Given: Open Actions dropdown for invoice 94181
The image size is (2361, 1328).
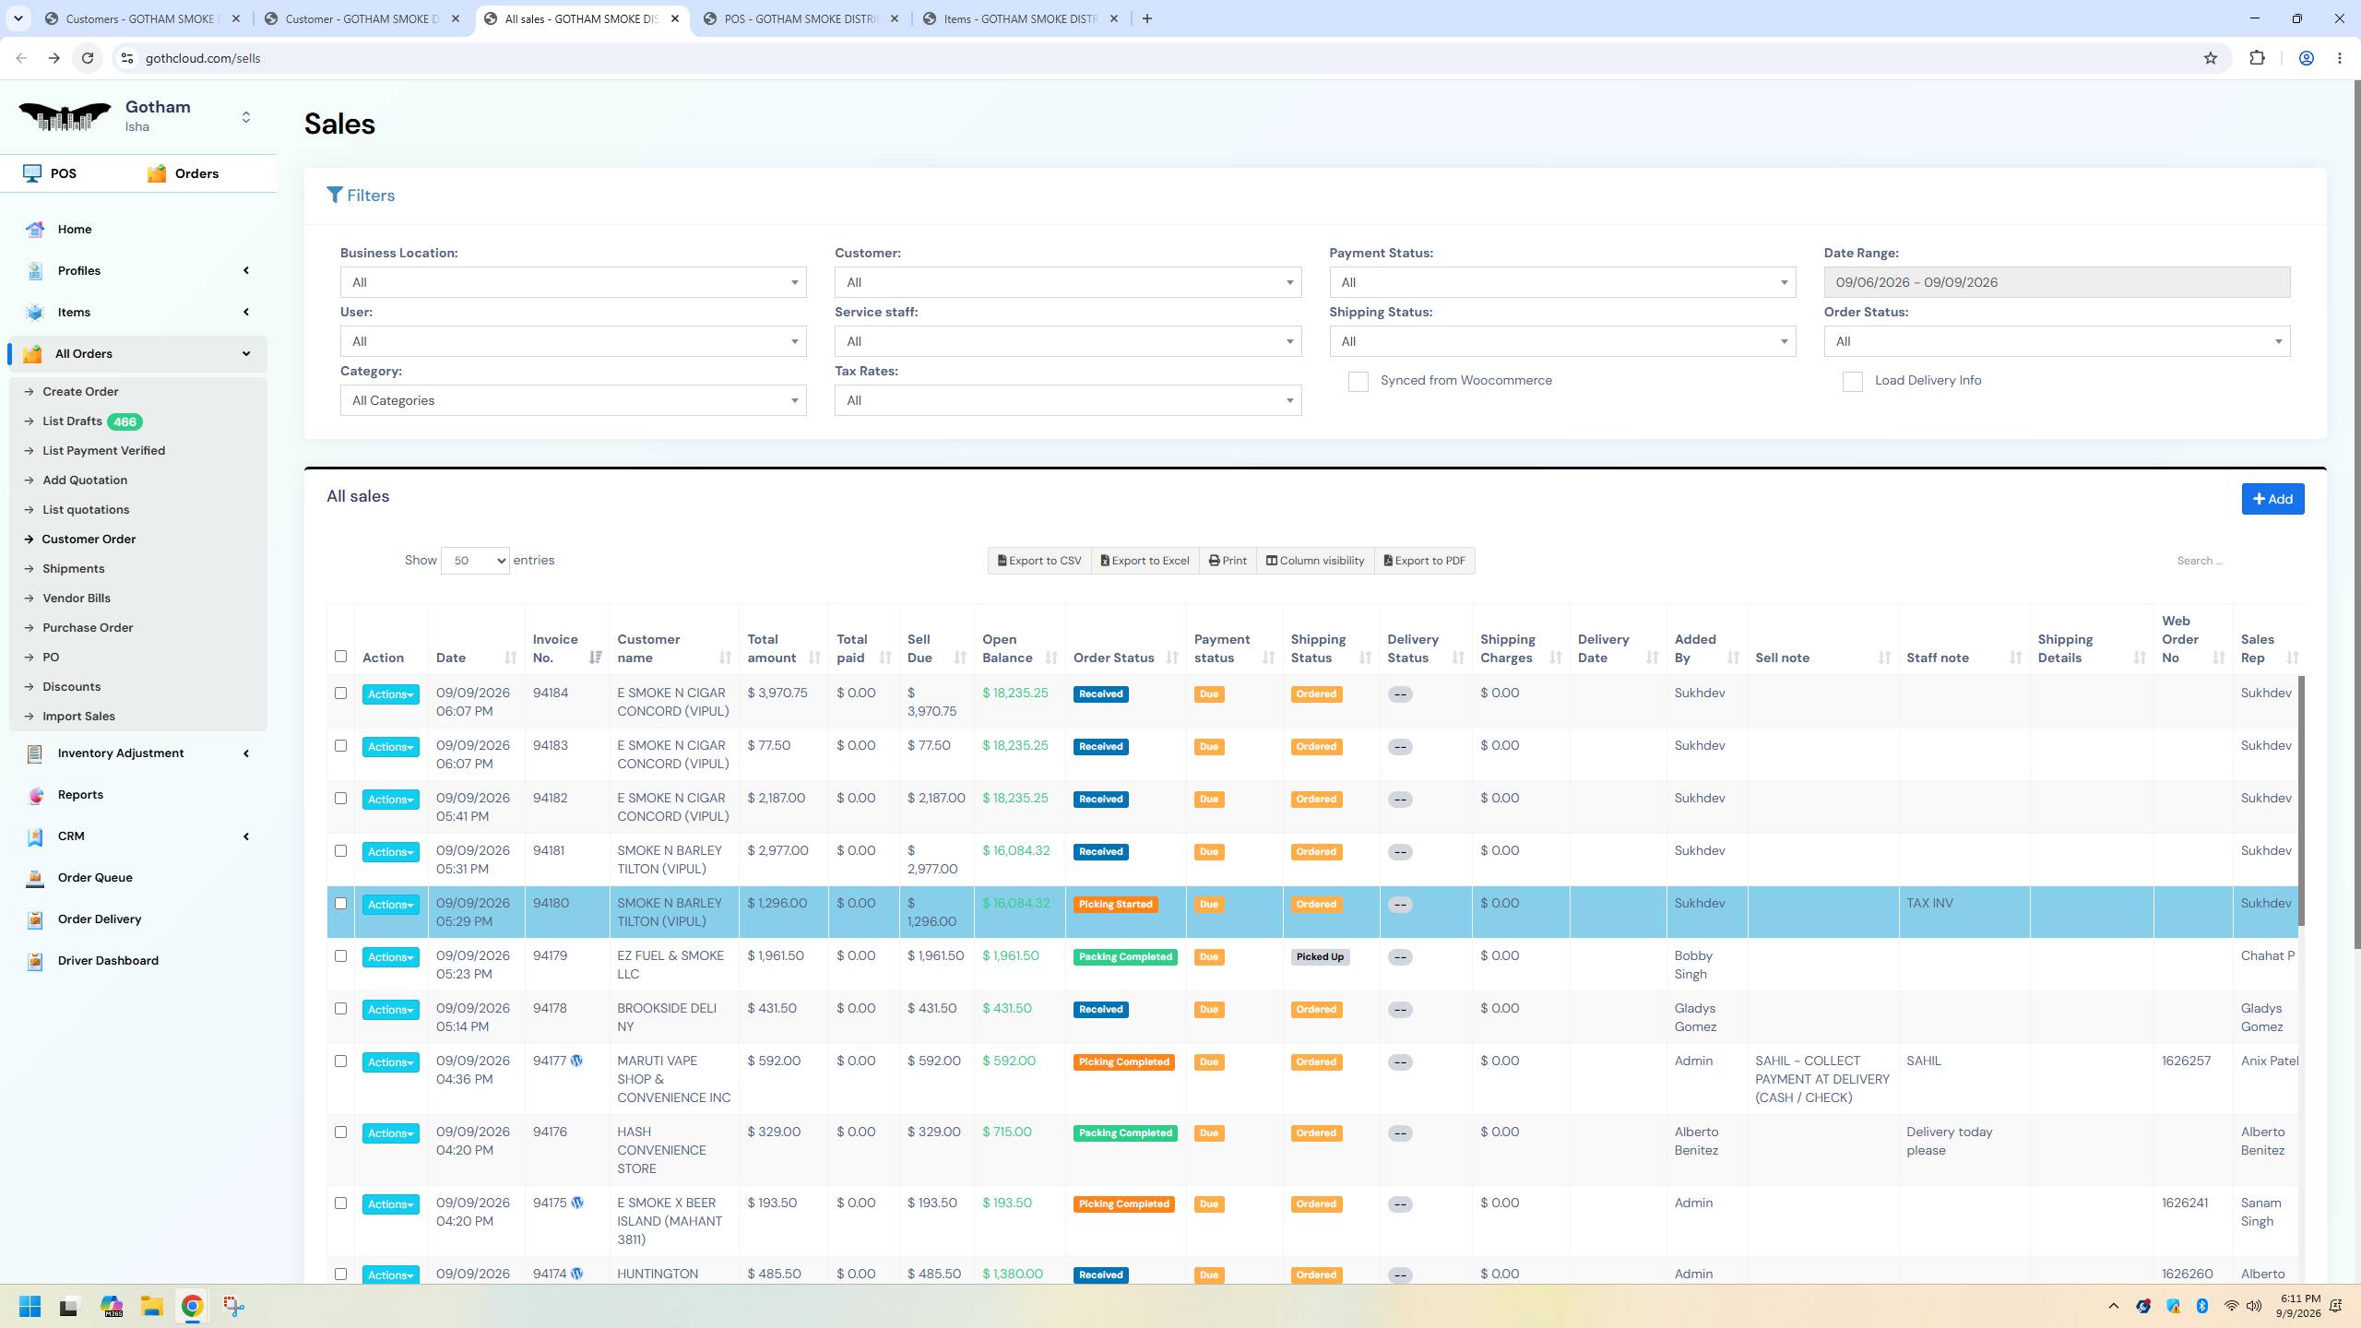Looking at the screenshot, I should pyautogui.click(x=390, y=852).
